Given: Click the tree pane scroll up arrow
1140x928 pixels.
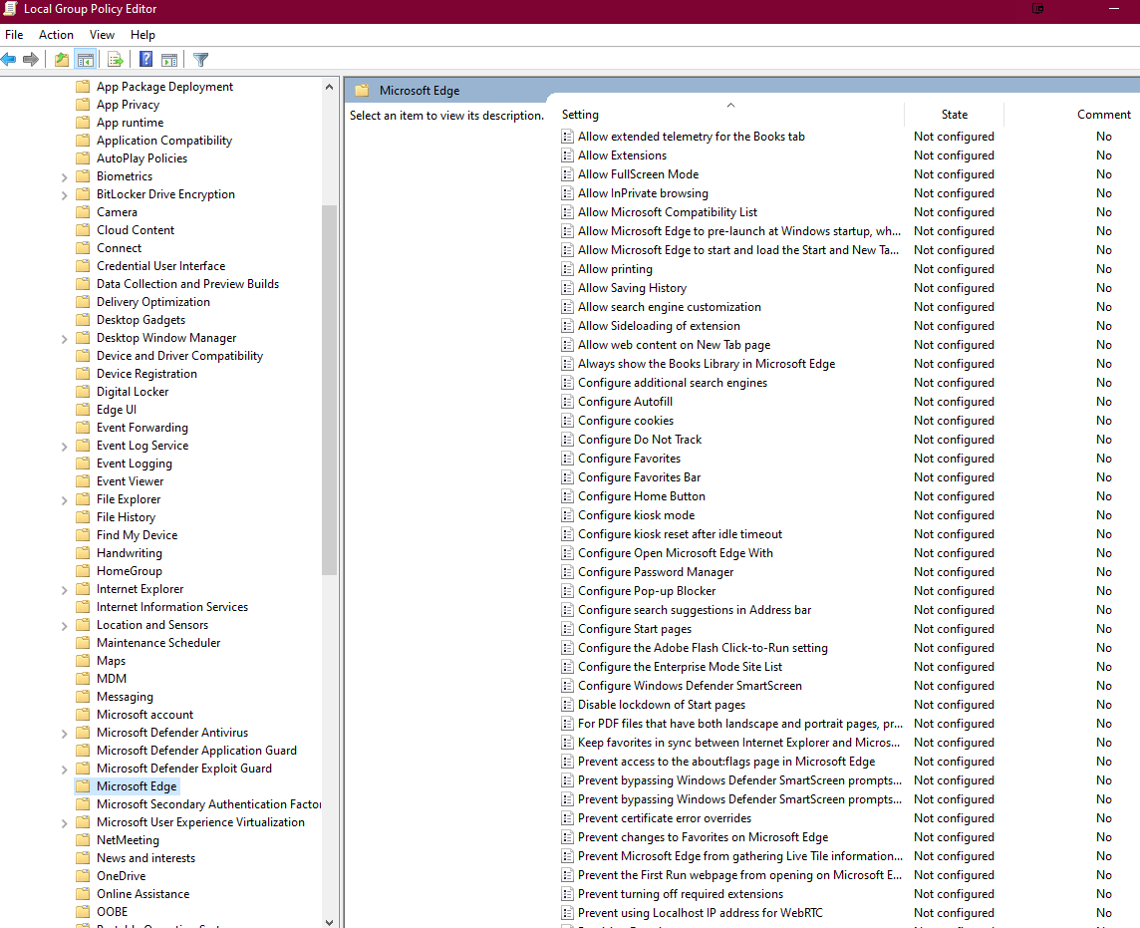Looking at the screenshot, I should pos(330,87).
